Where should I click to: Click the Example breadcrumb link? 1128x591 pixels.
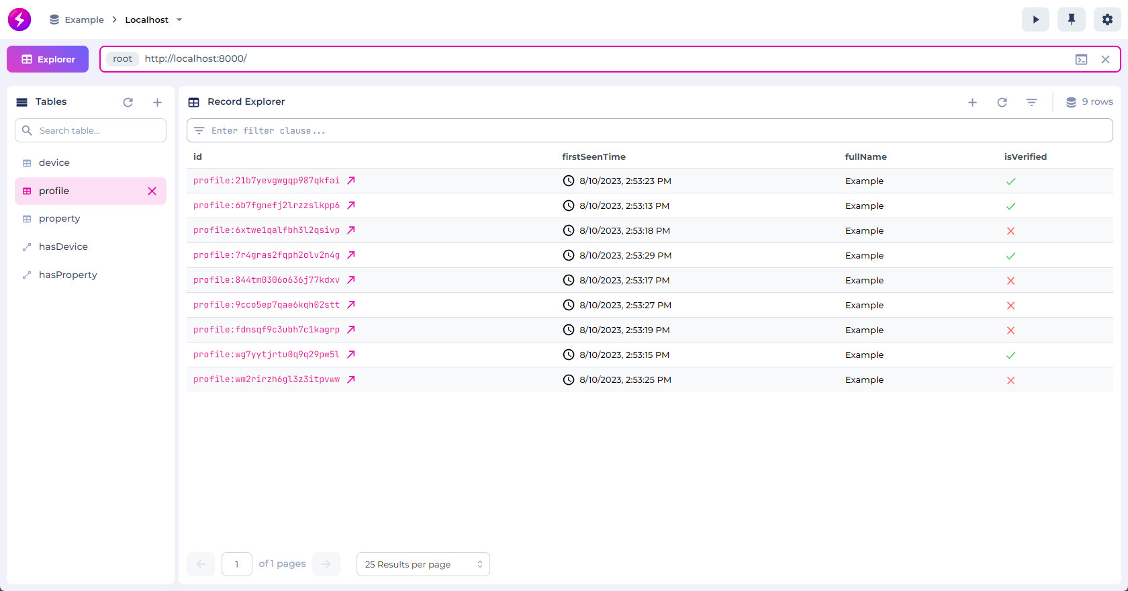[x=84, y=19]
